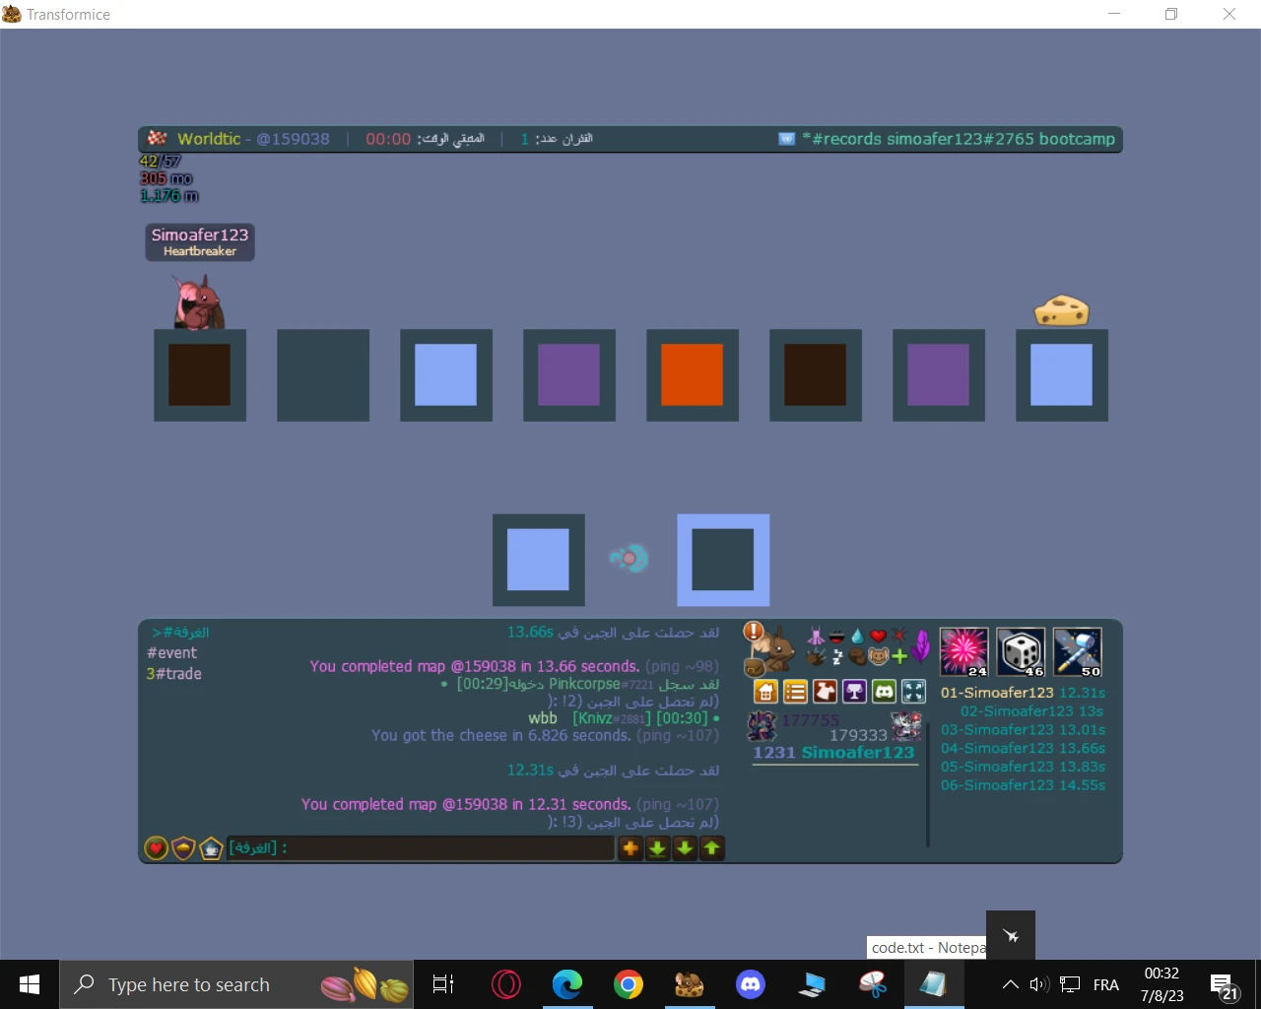The width and height of the screenshot is (1261, 1009).
Task: Click the purple block next to the orange block
Action: (568, 375)
